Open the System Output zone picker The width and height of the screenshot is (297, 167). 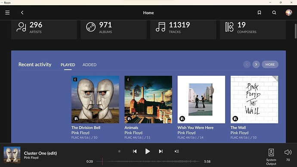pyautogui.click(x=271, y=157)
